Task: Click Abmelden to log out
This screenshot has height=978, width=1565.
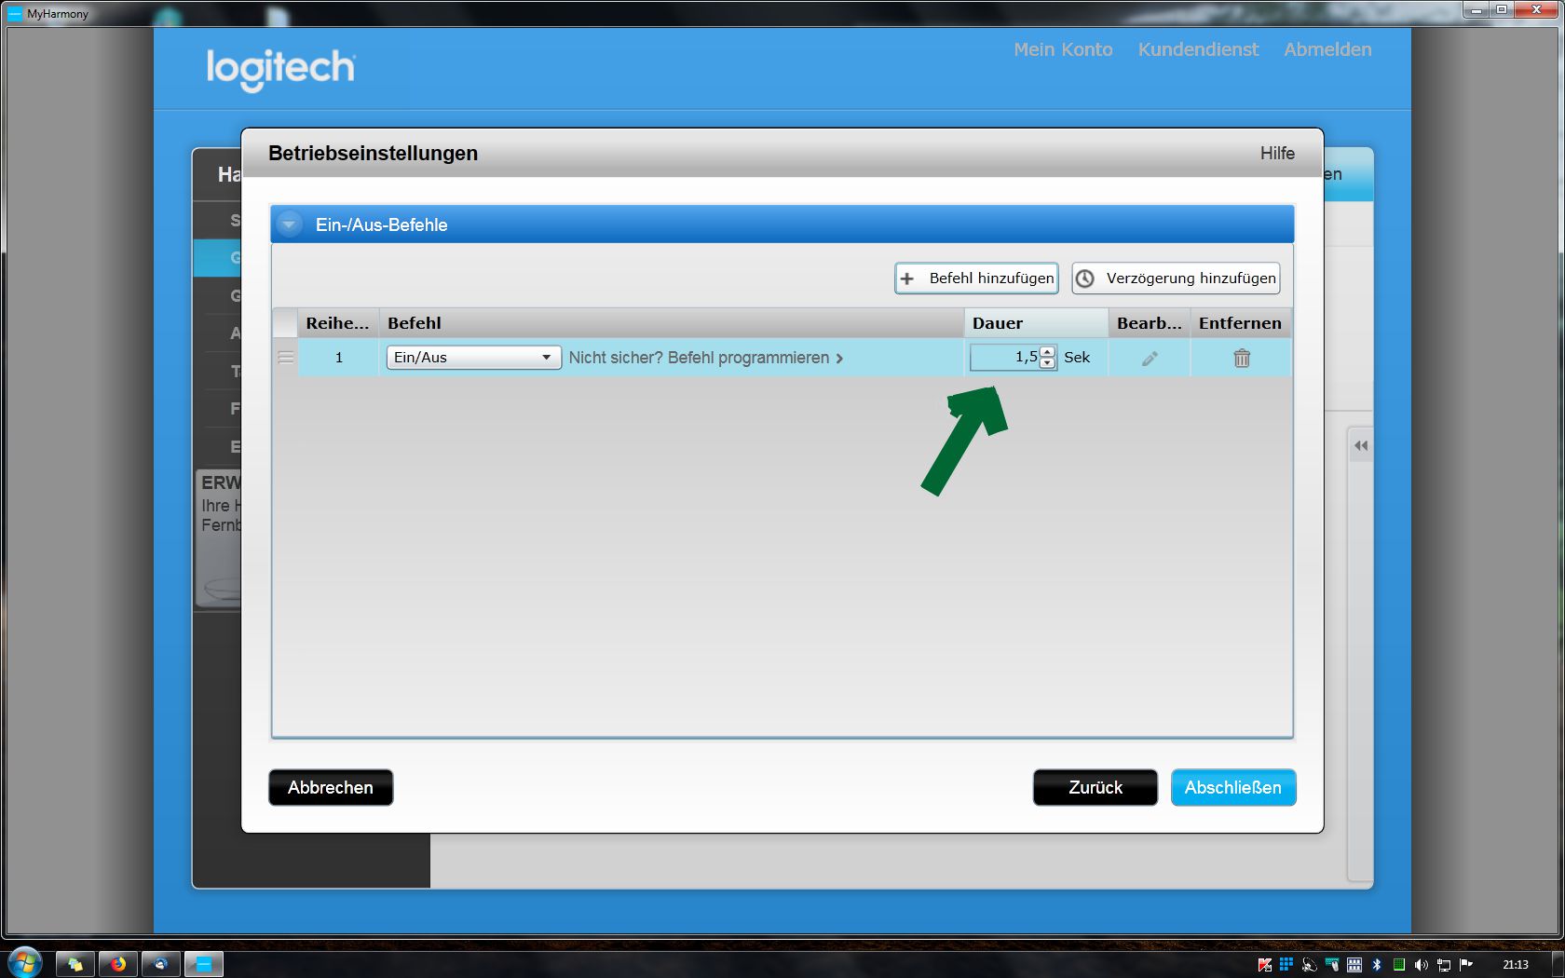Action: [x=1327, y=50]
